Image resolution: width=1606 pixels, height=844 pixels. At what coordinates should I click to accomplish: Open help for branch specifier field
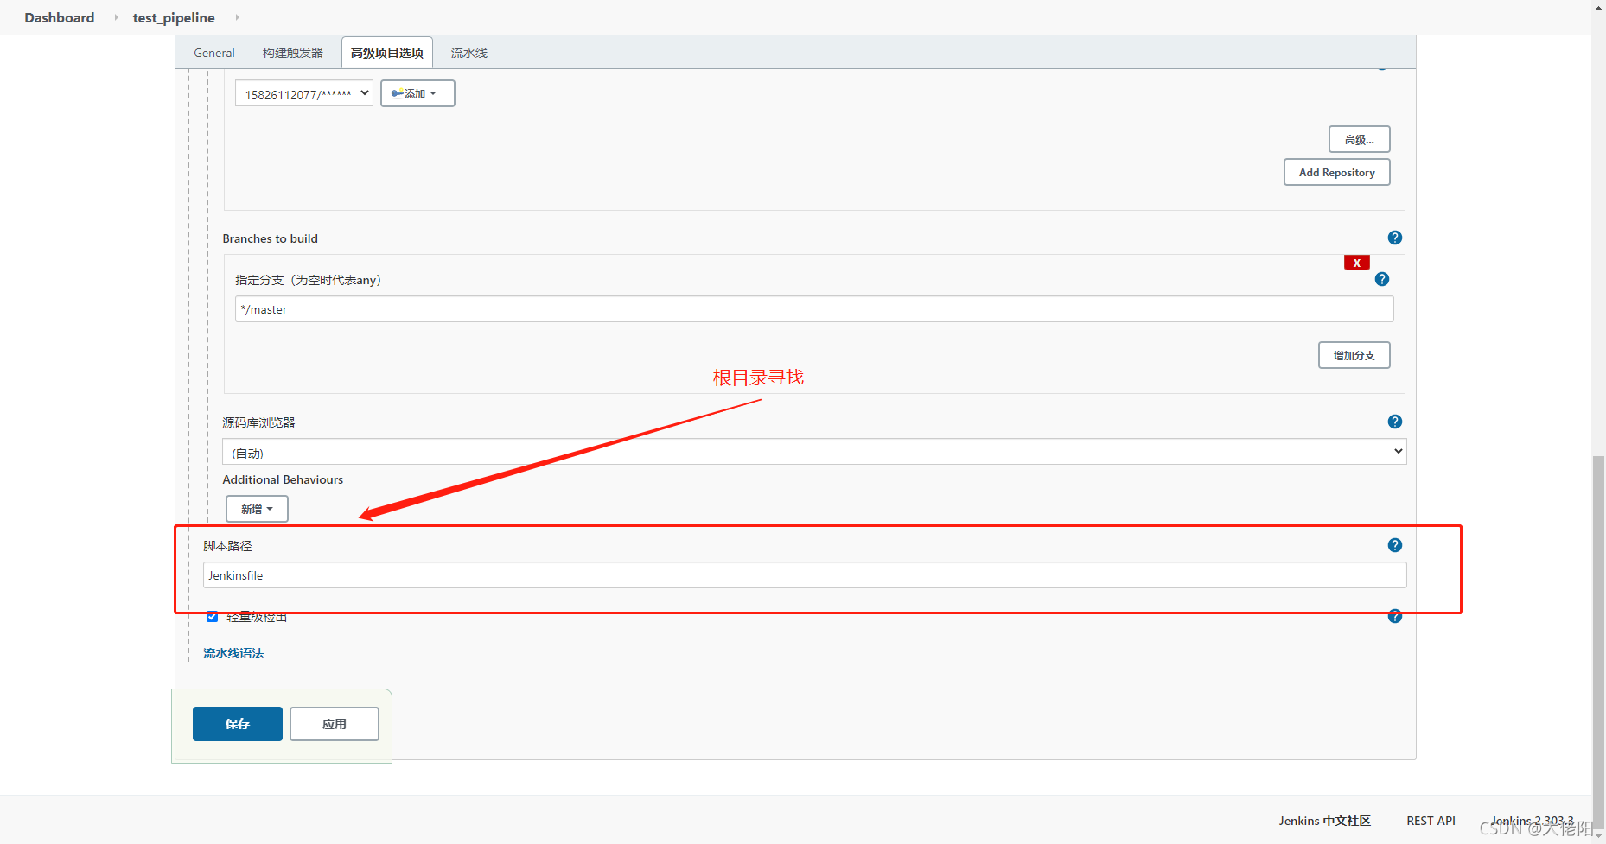[x=1381, y=279]
